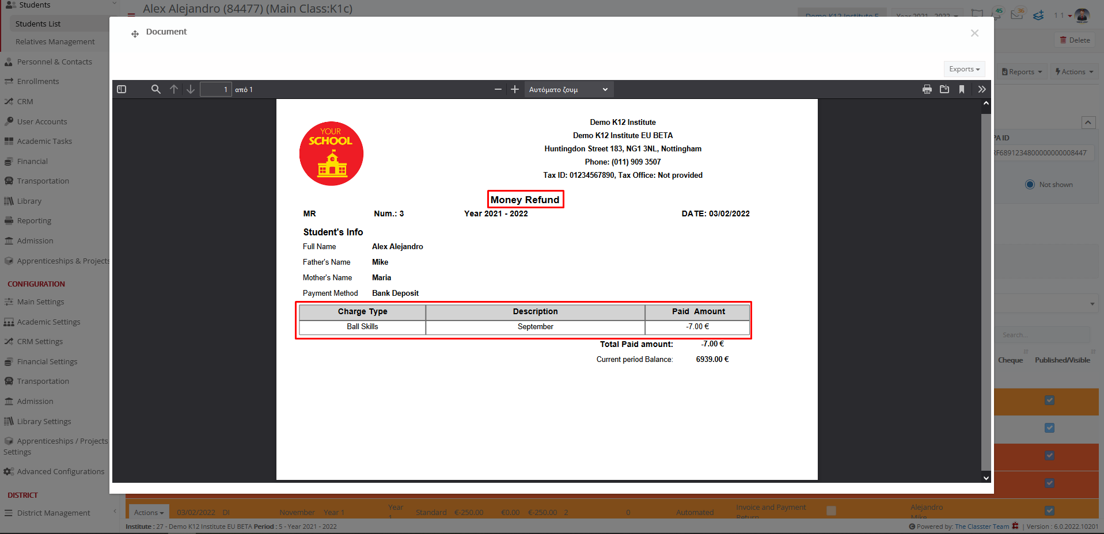Viewport: 1104px width, 534px height.
Task: Open the academic year dropdown
Action: click(x=927, y=16)
